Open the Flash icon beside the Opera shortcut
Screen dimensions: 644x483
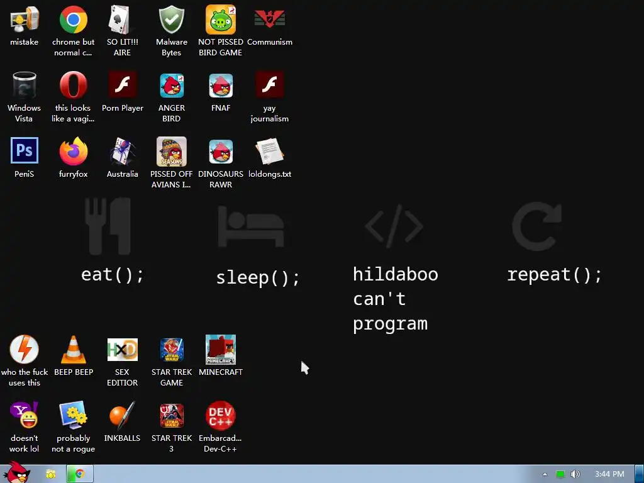(x=122, y=84)
